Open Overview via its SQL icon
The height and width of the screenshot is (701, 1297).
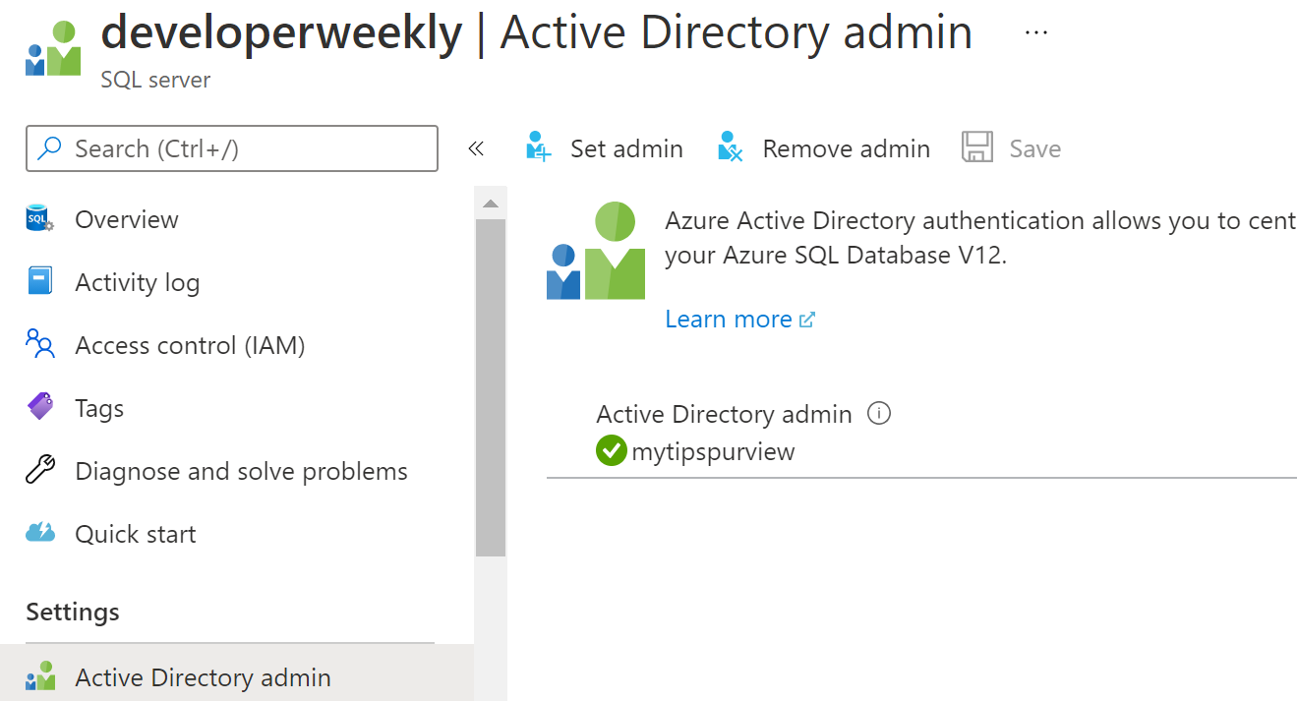39,219
